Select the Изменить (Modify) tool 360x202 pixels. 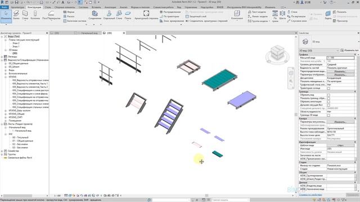(6, 16)
